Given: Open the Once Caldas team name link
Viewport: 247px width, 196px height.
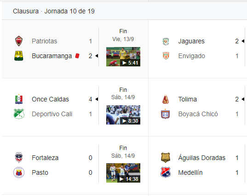Looking at the screenshot, I should [x=50, y=99].
